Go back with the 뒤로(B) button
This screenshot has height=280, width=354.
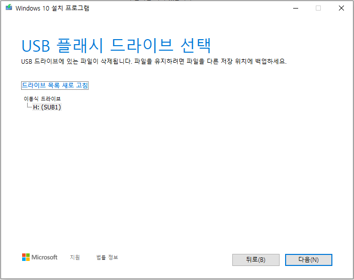coord(256,260)
